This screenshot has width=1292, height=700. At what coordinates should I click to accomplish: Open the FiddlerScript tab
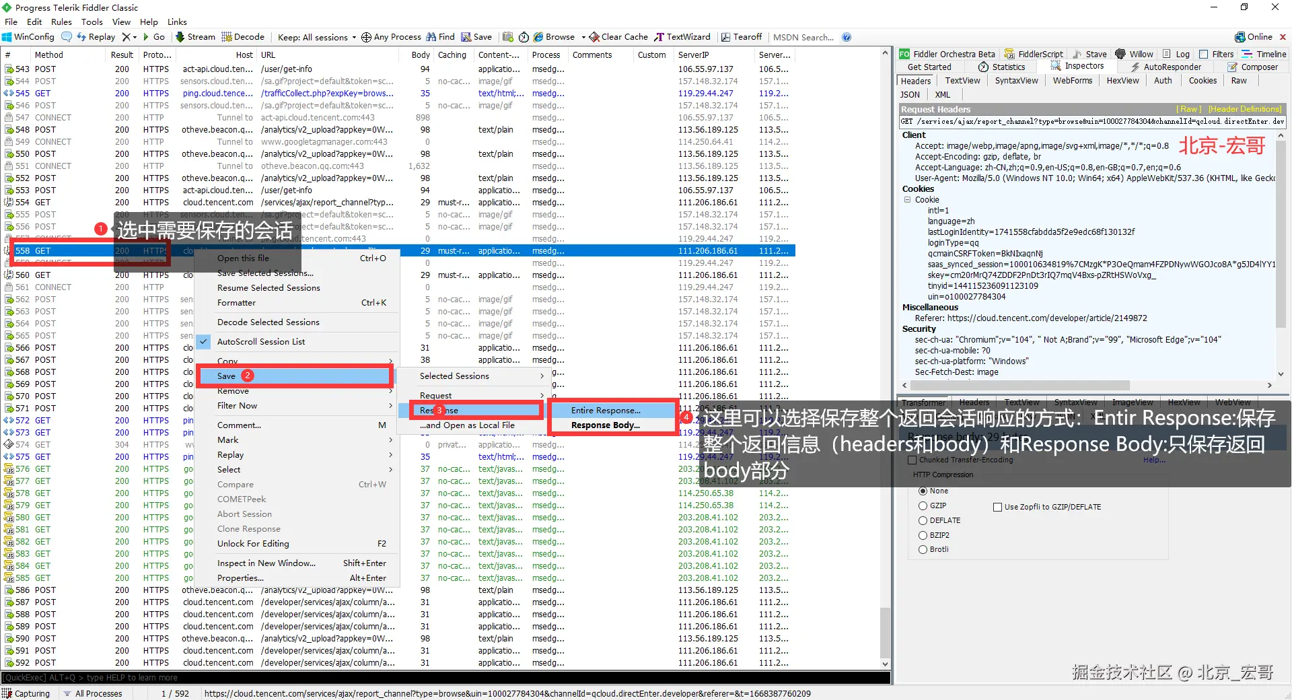[1034, 54]
